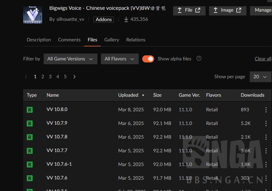Go to page 3 of the file list
Screen dimensions: 272x191
pyautogui.click(x=50, y=76)
